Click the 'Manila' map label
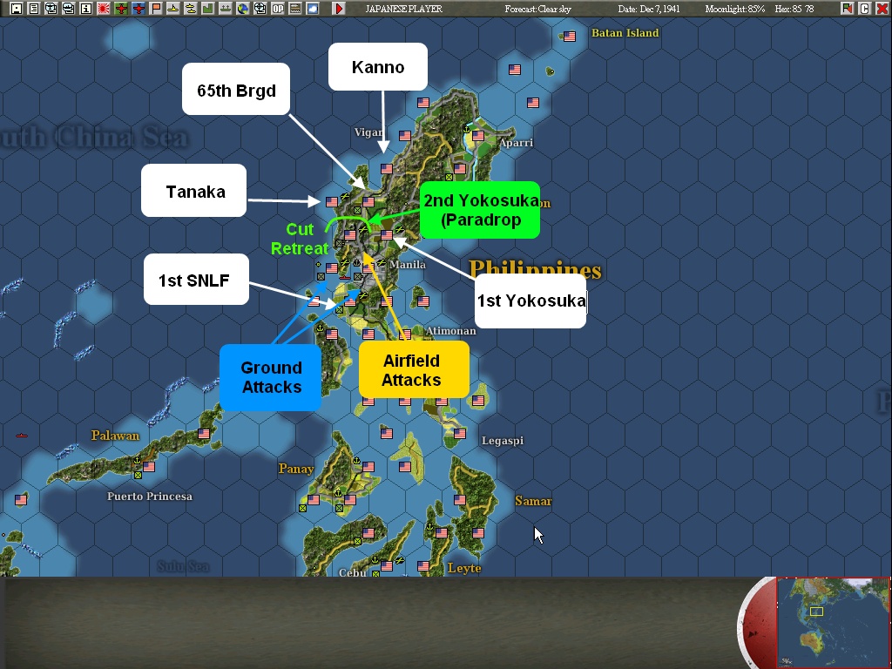 coord(408,265)
